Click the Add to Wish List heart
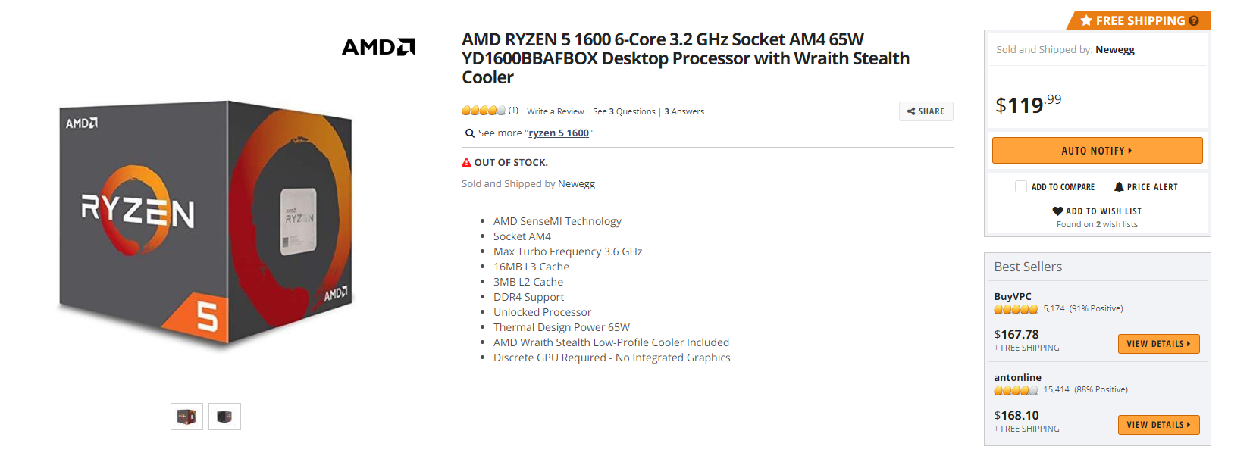This screenshot has width=1253, height=456. pos(1057,211)
